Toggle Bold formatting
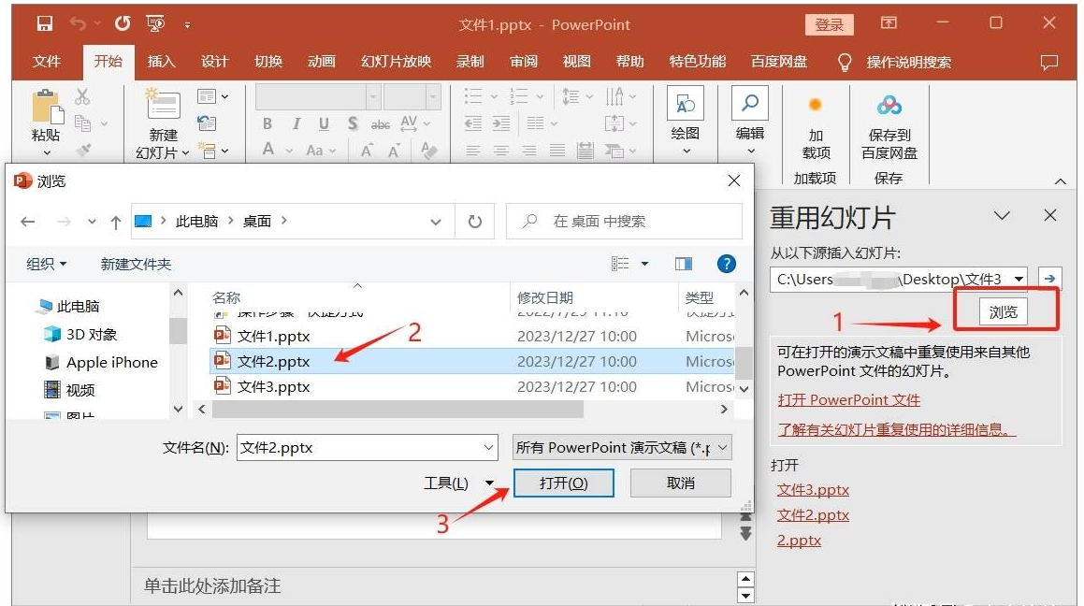Image resolution: width=1084 pixels, height=606 pixels. (x=267, y=123)
